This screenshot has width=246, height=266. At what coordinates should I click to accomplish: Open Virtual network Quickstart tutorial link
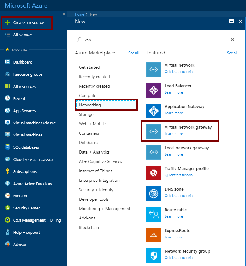click(x=179, y=72)
